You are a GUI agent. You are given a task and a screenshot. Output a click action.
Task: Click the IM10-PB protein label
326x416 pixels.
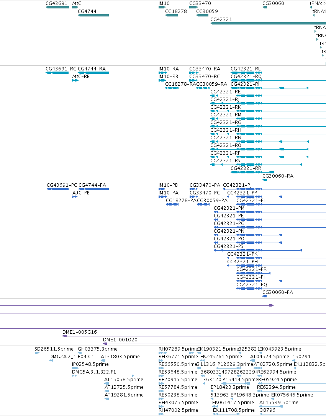coord(168,185)
